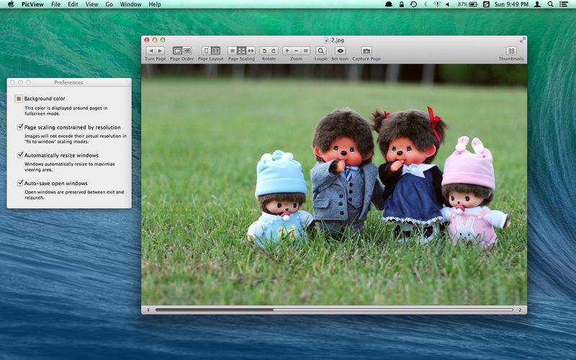The width and height of the screenshot is (576, 360).
Task: Click the page number 3 at slider's left
Action: click(148, 310)
